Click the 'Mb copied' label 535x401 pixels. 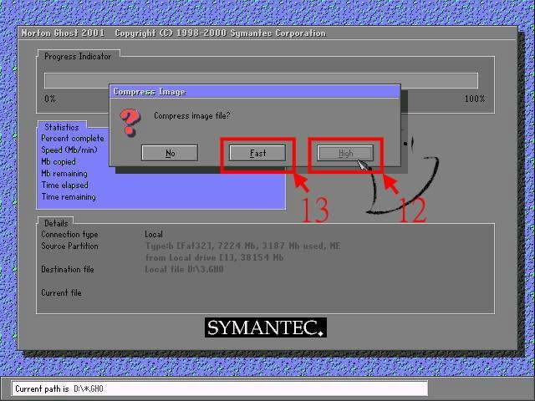pos(59,161)
